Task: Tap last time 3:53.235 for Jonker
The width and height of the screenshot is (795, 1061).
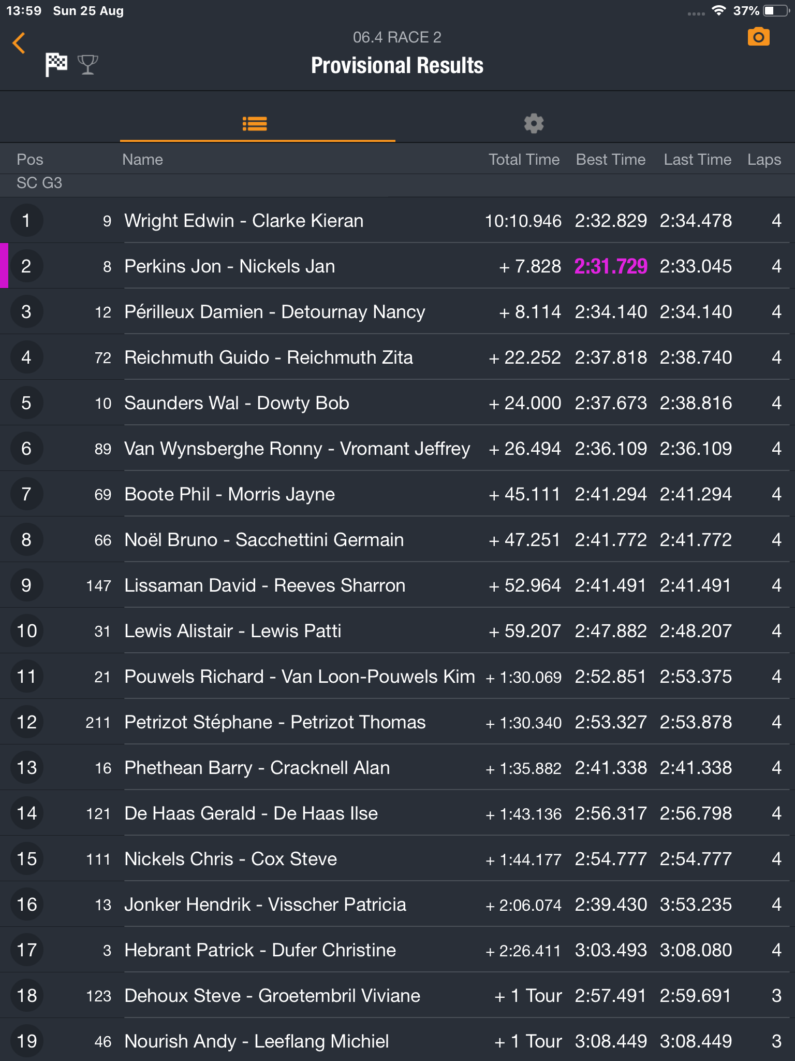Action: 696,905
